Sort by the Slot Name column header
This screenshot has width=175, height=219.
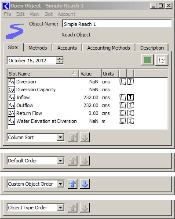[x=43, y=74]
